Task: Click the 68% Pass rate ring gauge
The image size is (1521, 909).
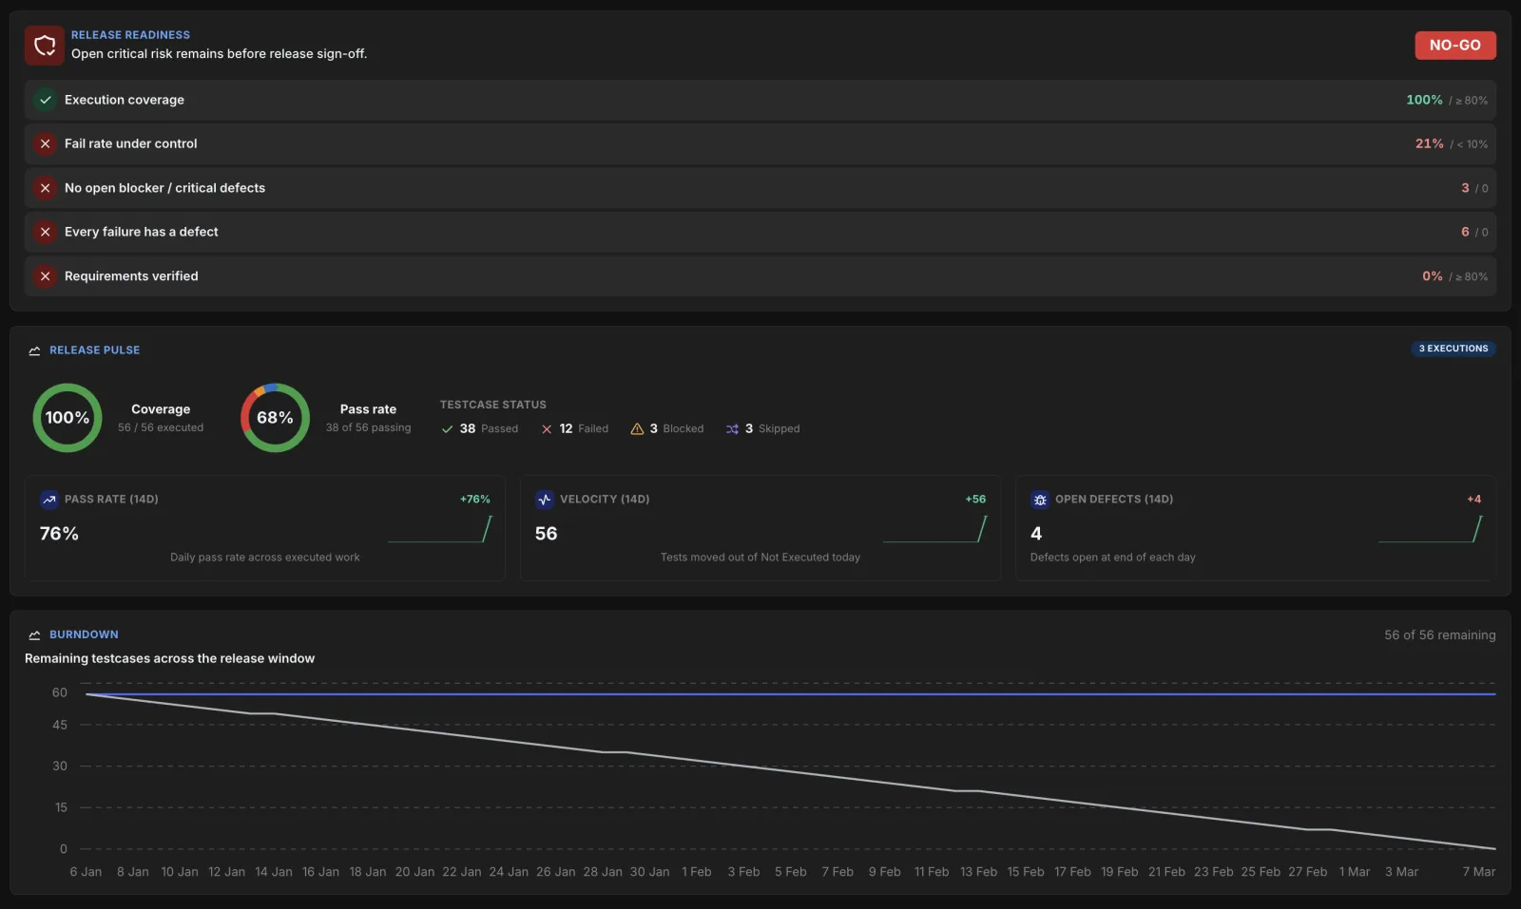Action: click(x=275, y=418)
